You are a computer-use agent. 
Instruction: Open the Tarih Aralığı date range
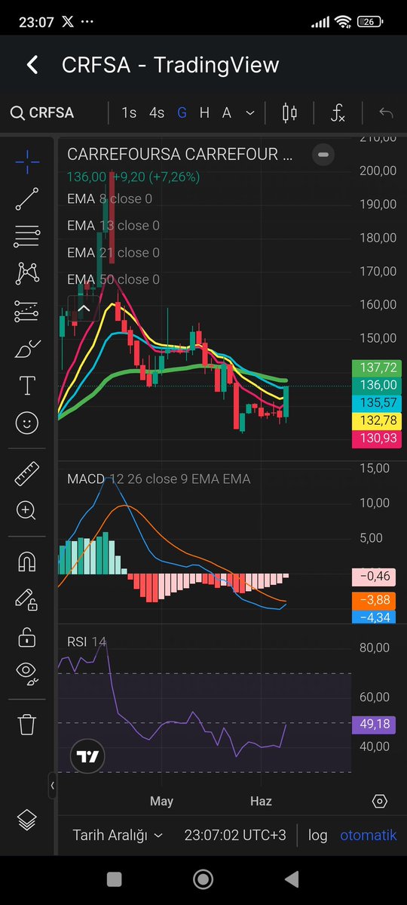click(x=117, y=835)
